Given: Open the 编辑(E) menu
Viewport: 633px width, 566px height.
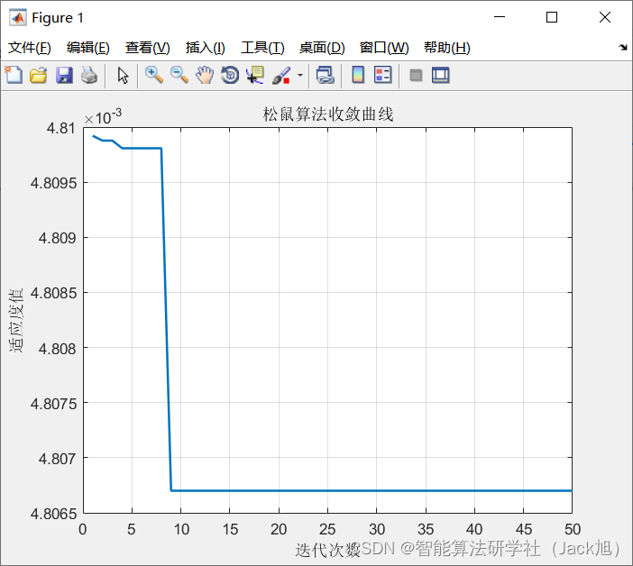Looking at the screenshot, I should [x=88, y=48].
